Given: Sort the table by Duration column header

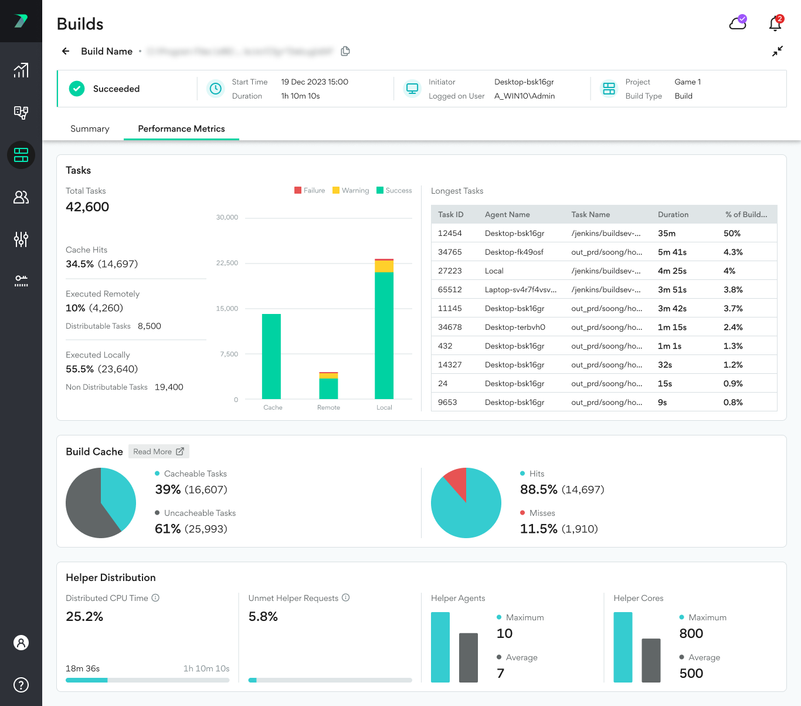Looking at the screenshot, I should click(x=673, y=215).
